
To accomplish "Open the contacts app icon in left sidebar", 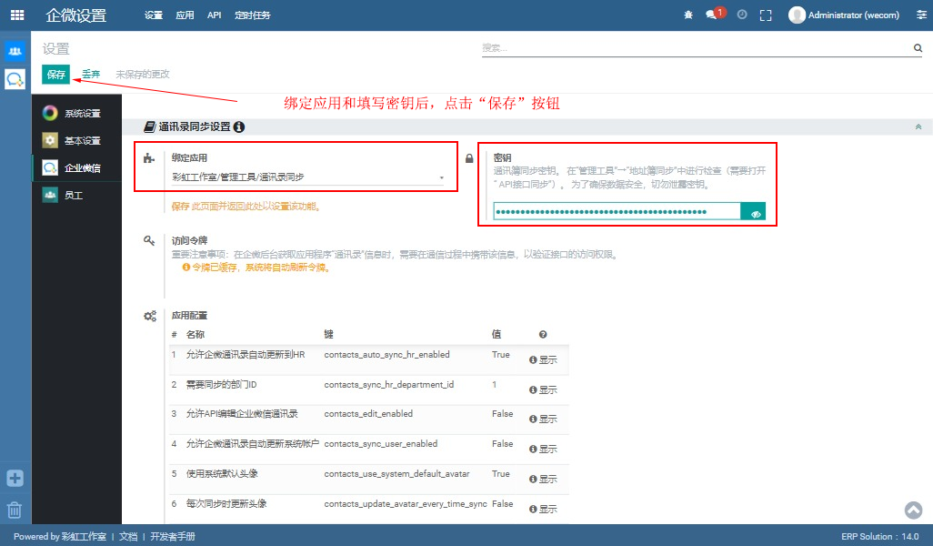I will 15,51.
